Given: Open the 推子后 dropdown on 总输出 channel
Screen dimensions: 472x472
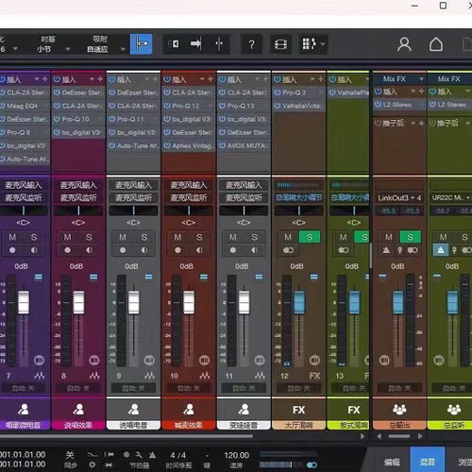Looking at the screenshot, I should click(413, 124).
